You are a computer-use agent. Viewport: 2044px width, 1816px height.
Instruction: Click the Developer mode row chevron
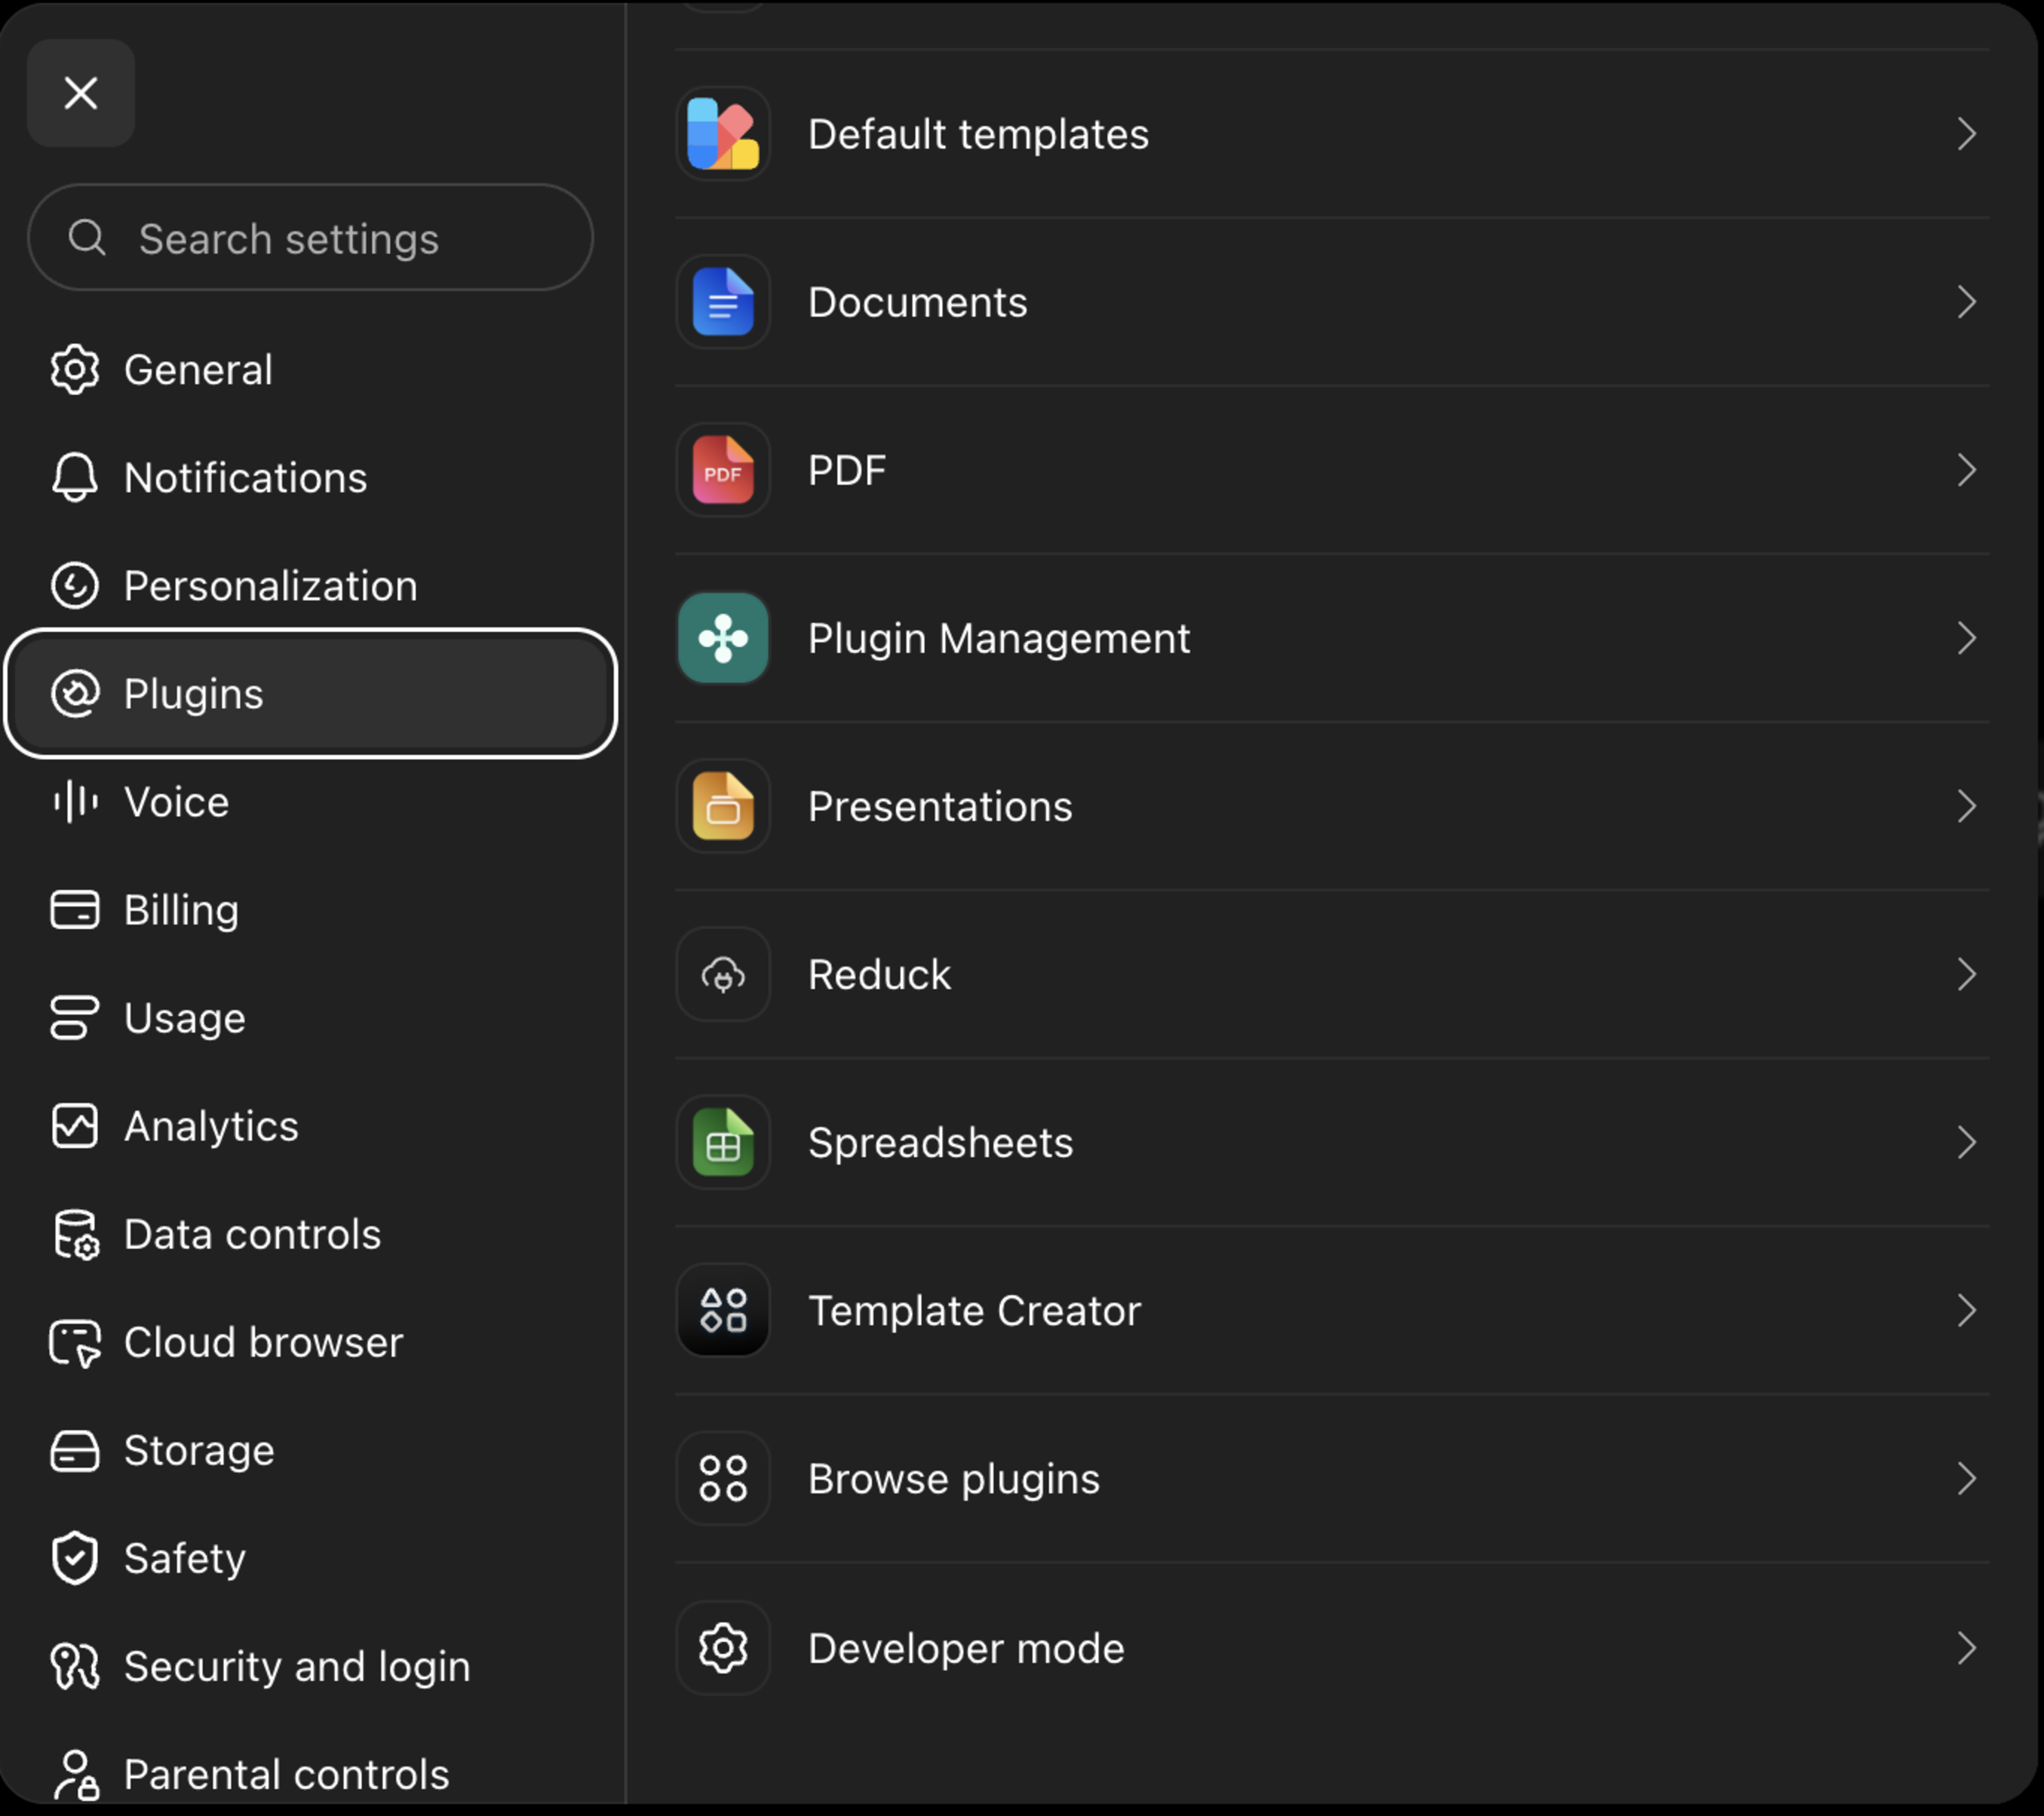click(1966, 1648)
